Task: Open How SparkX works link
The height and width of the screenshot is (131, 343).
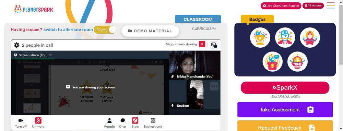Action: [285, 96]
